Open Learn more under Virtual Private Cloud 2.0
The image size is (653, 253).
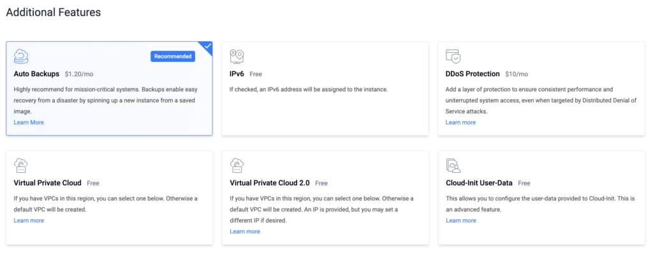click(245, 231)
